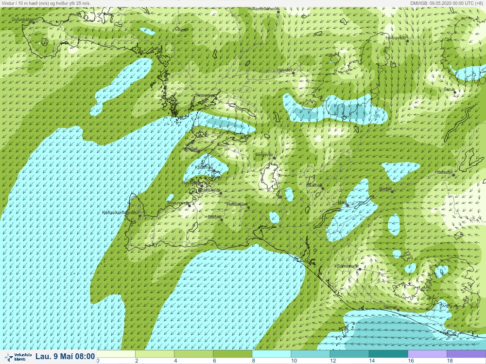This screenshot has width=486, height=364.
Task: Click the legend value 14
Action: [x=372, y=361]
